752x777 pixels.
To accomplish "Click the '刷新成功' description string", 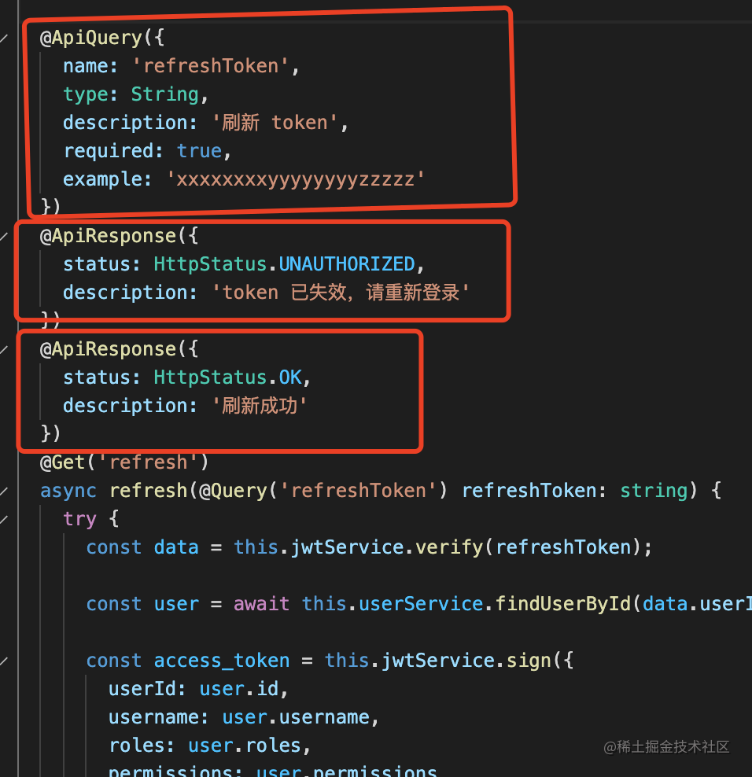I will 264,406.
